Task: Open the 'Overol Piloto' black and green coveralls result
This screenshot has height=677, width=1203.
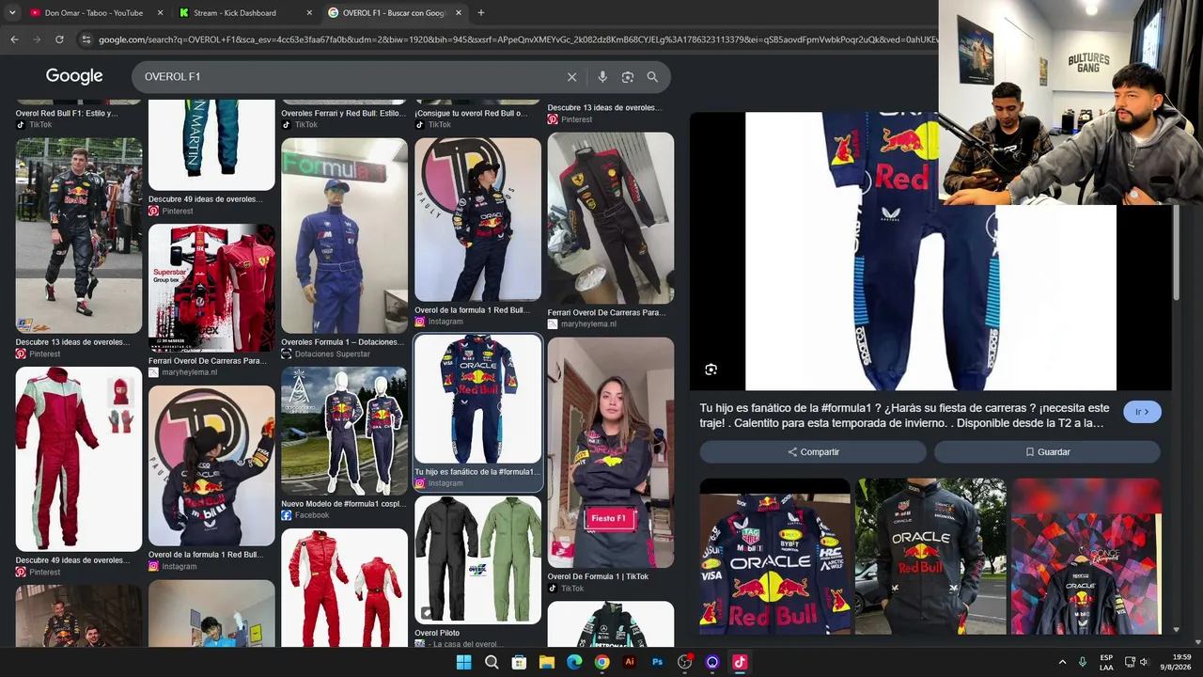Action: point(478,559)
